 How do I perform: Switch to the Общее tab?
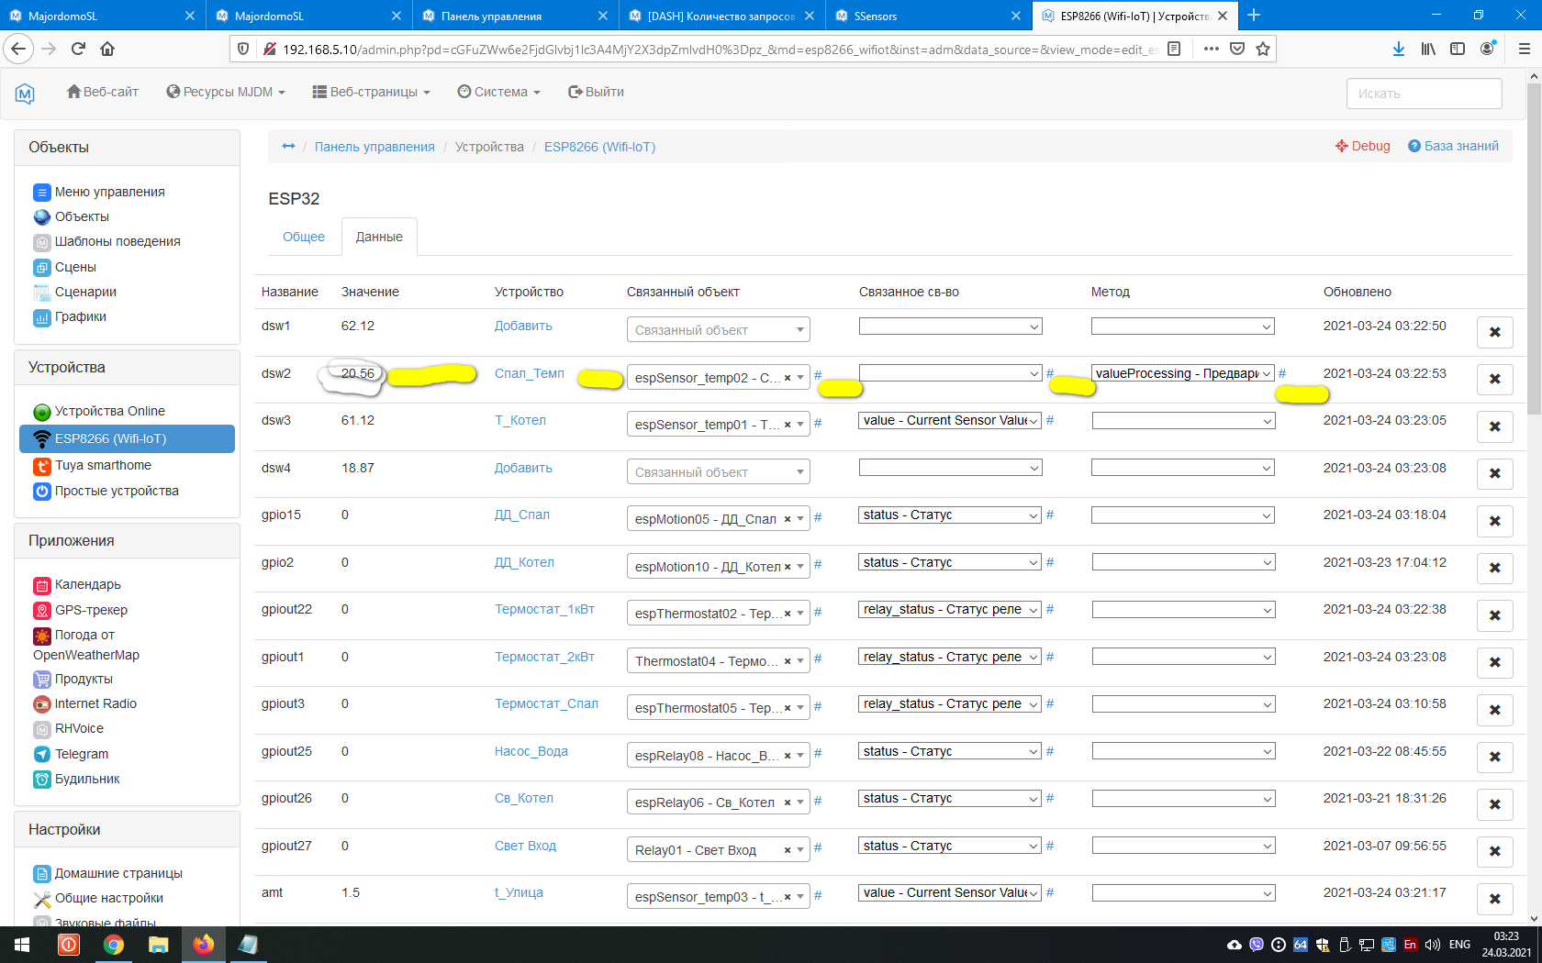click(x=304, y=237)
